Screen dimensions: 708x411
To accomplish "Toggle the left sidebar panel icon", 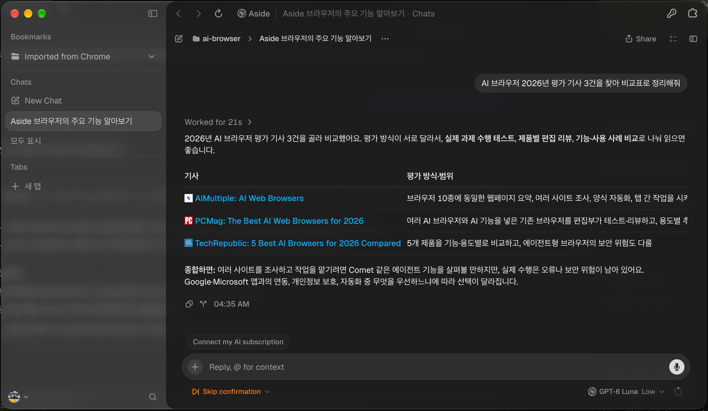I will pyautogui.click(x=152, y=14).
